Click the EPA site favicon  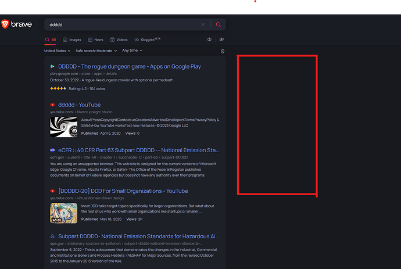[52, 236]
